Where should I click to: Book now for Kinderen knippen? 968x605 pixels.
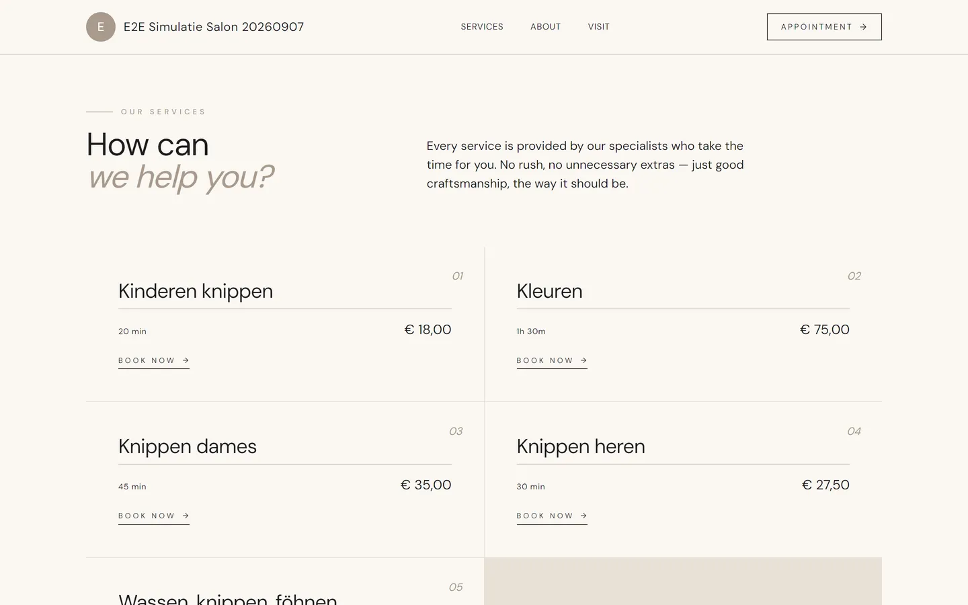click(x=154, y=361)
